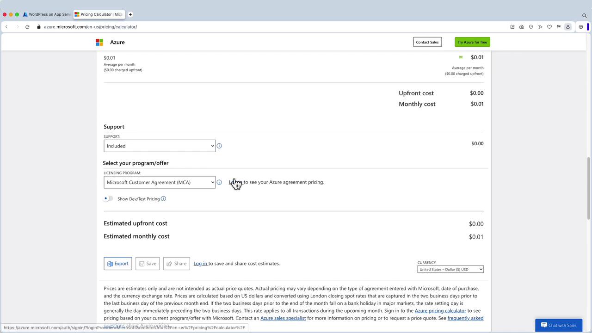Open the frequently asked link
The image size is (592, 333).
click(x=465, y=318)
